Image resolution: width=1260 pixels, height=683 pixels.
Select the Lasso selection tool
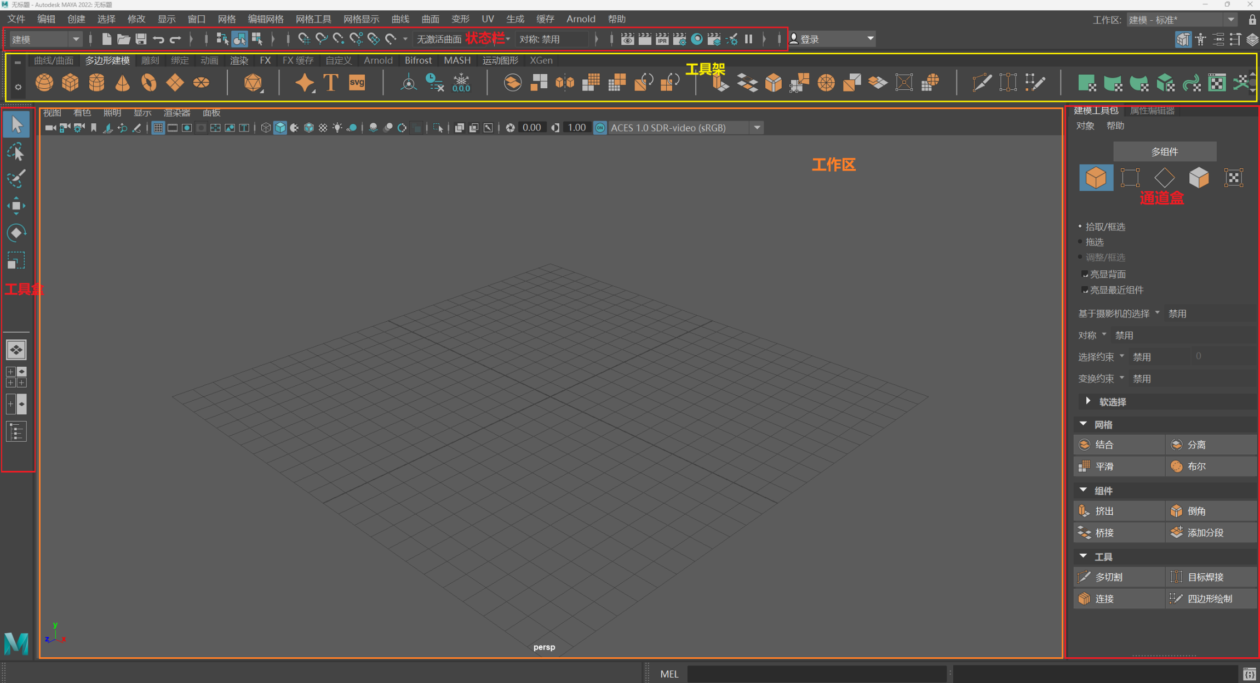coord(16,152)
